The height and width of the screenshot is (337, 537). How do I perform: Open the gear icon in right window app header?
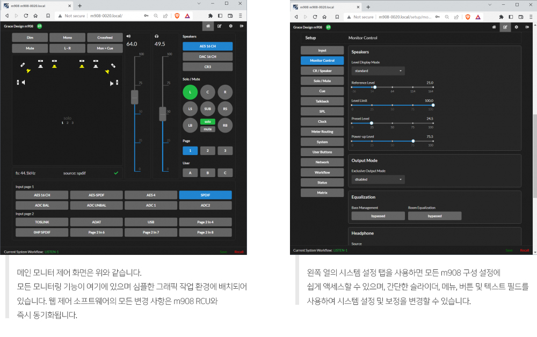[x=516, y=27]
